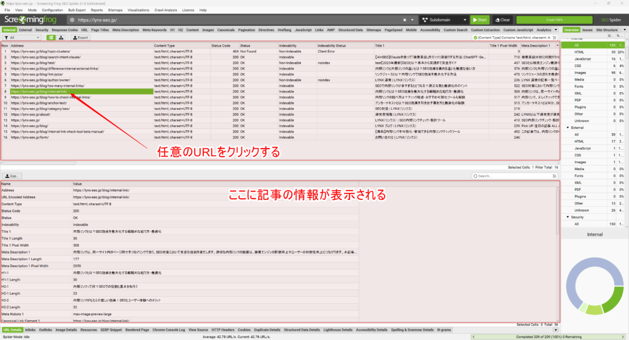Switch to the Response Codes tab
629x340 pixels.
tap(64, 29)
